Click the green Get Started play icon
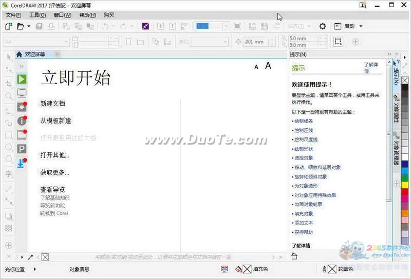 [22, 79]
